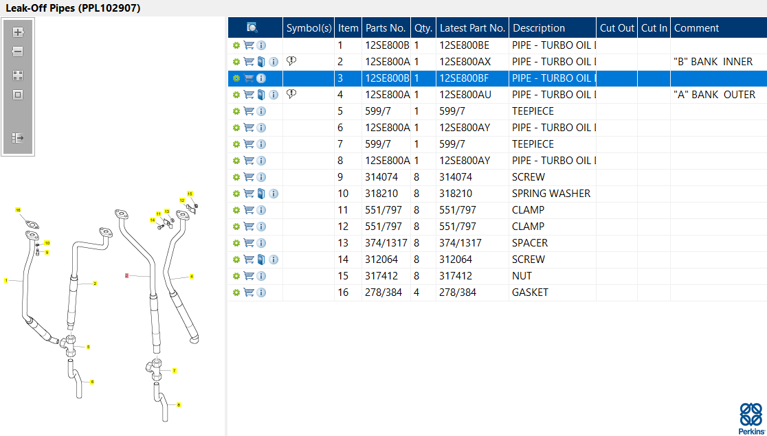Image resolution: width=767 pixels, height=436 pixels.
Task: Open info for item 9 SCREW
Action: (x=261, y=177)
